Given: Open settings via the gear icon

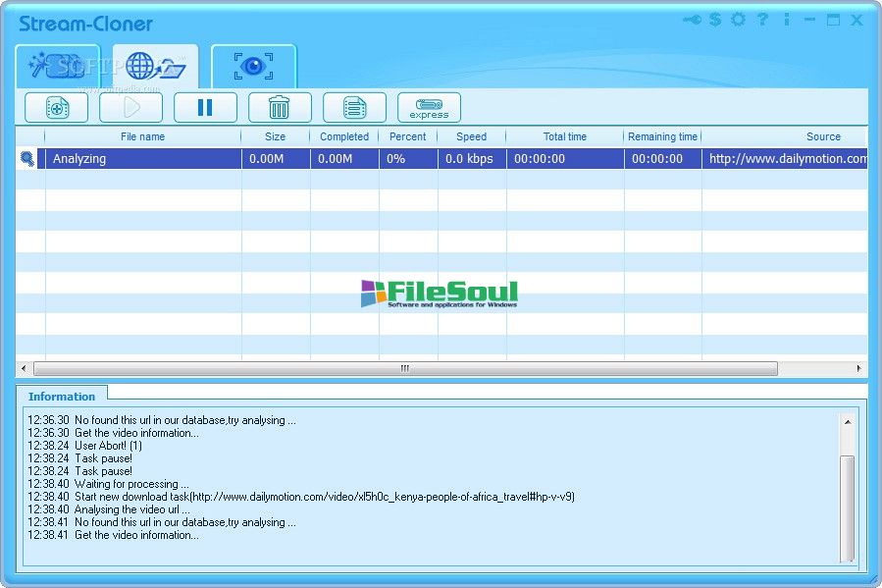Looking at the screenshot, I should [738, 20].
